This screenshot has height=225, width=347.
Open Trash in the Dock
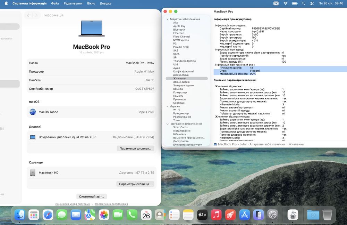[327, 215]
